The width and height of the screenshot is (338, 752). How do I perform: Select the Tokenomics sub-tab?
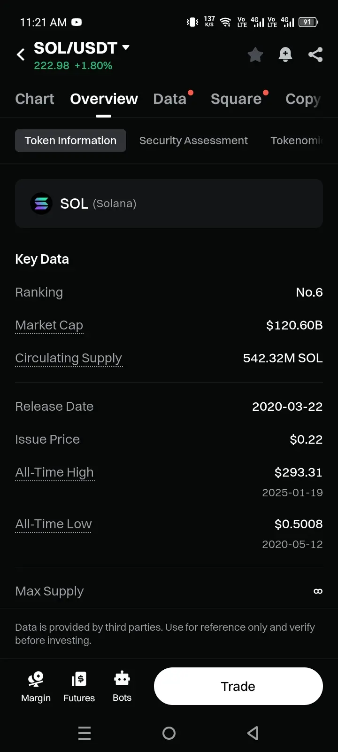pos(297,141)
